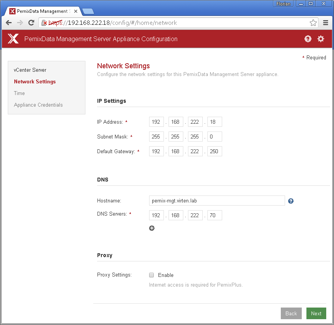Click the browser forward arrow
This screenshot has width=334, height=325.
click(x=20, y=23)
